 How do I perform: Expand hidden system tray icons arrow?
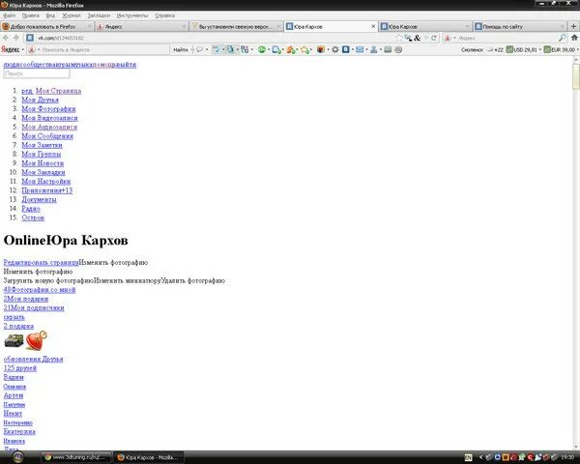[480, 457]
